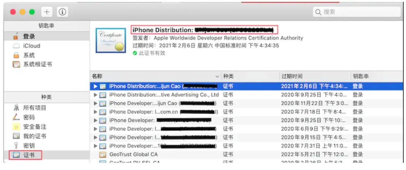Sort by the 名称 column header
Image resolution: width=406 pixels, height=170 pixels.
coord(155,76)
